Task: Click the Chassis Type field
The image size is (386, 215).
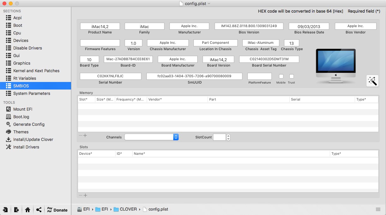Action: 292,43
